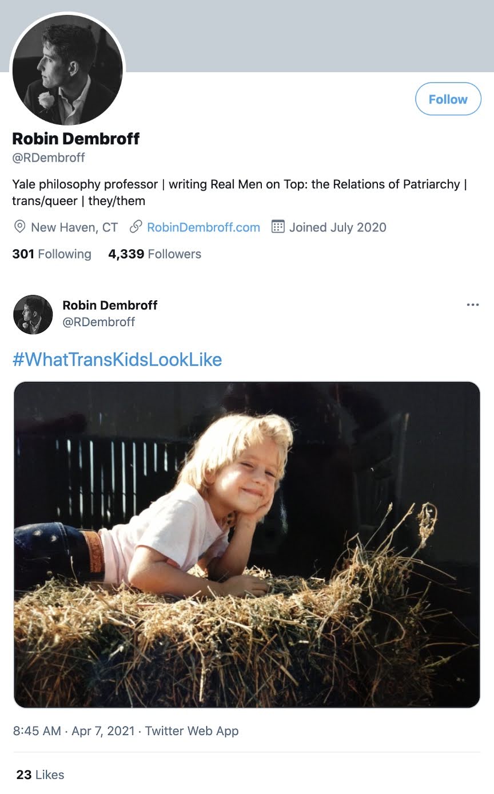The height and width of the screenshot is (794, 494).
Task: View the 301 Following list
Action: tap(51, 254)
